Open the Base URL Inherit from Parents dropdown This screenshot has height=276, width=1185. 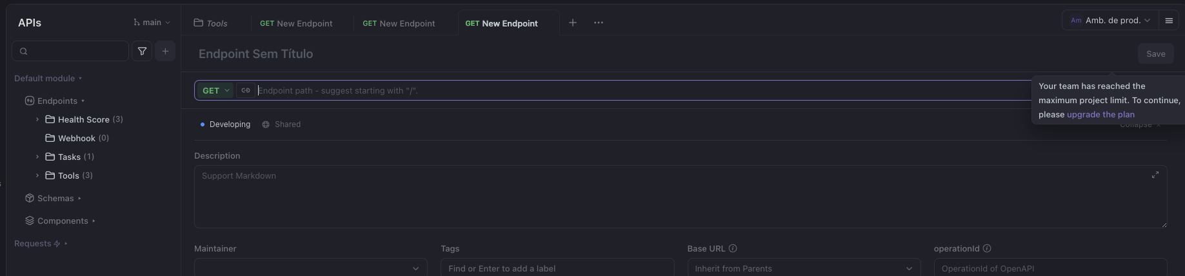click(x=803, y=268)
